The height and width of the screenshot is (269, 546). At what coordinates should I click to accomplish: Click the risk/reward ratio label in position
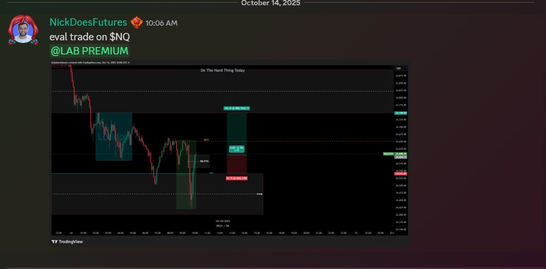(x=237, y=149)
